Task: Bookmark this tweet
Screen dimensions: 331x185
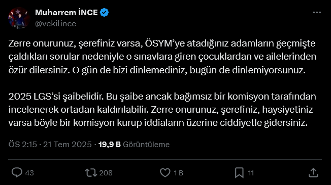Action: click(x=239, y=173)
